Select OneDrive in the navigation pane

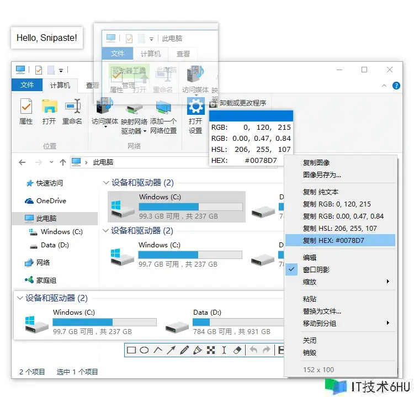pos(51,201)
